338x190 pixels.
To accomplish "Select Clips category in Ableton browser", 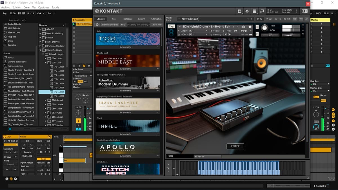I will click(x=8, y=41).
